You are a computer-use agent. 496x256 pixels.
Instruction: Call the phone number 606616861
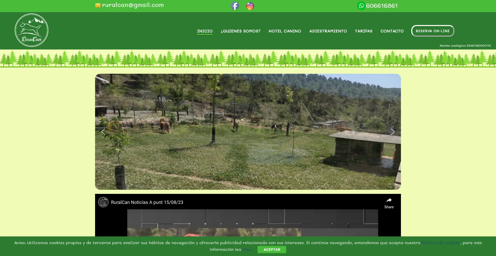(x=382, y=5)
